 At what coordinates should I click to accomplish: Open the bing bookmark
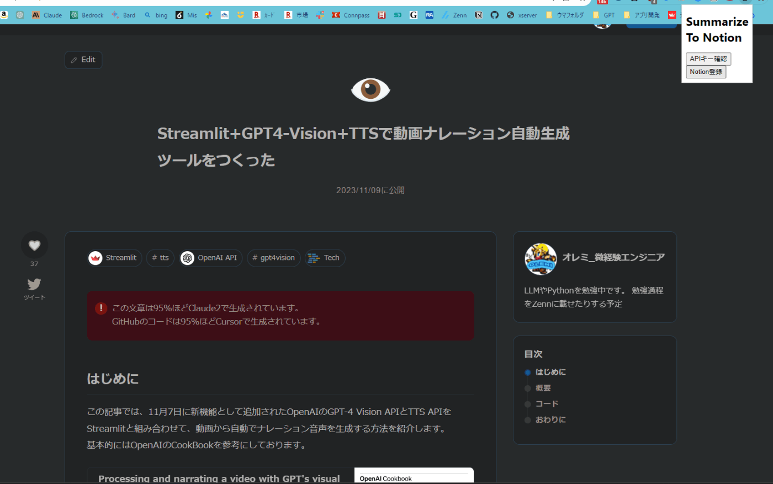156,15
